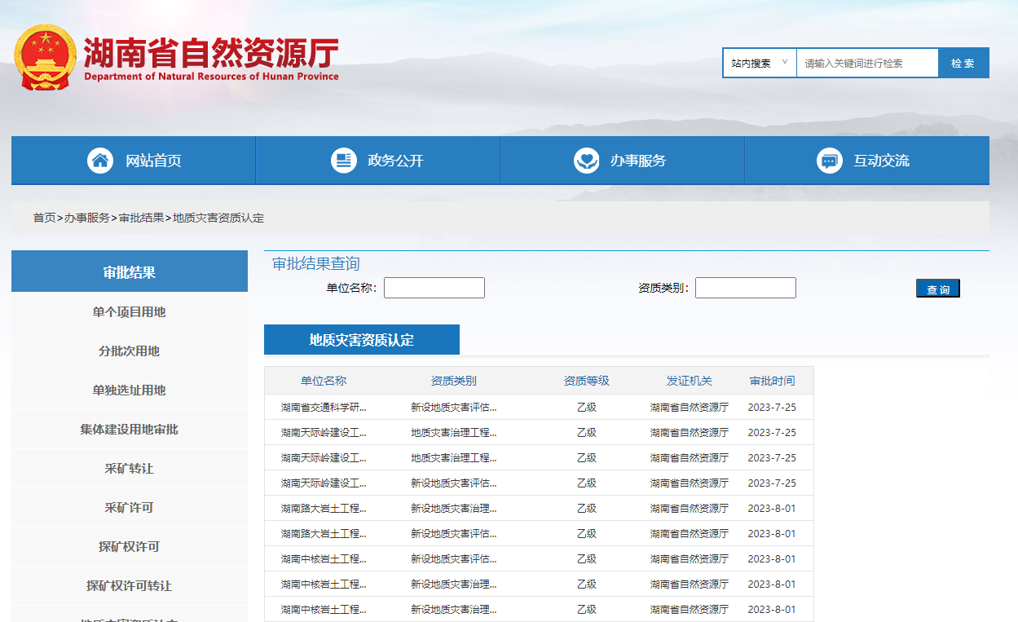Click the heart-hand icon beside 办事服务
Screen dimensions: 1018x622
pos(586,161)
